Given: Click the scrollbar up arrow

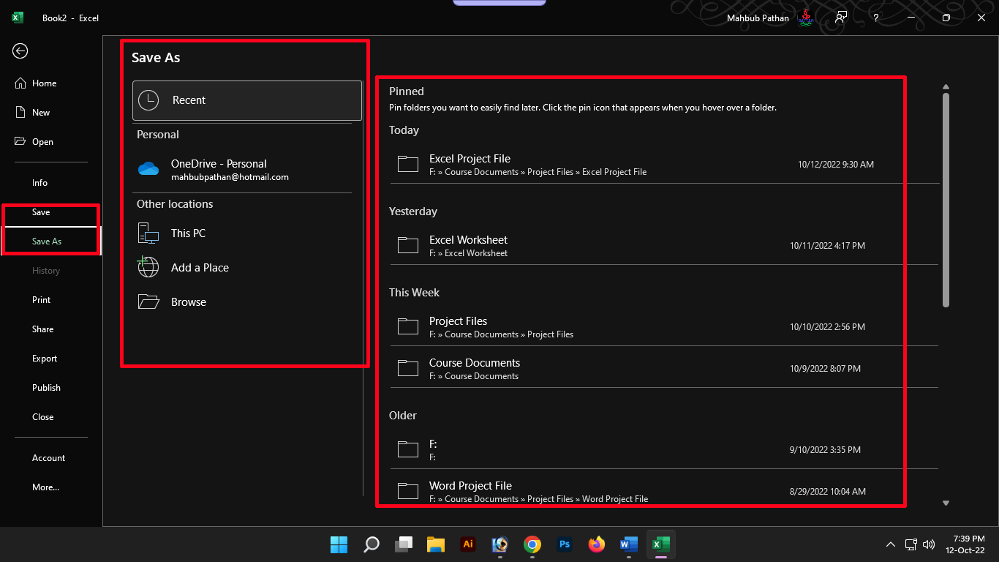Looking at the screenshot, I should tap(946, 86).
